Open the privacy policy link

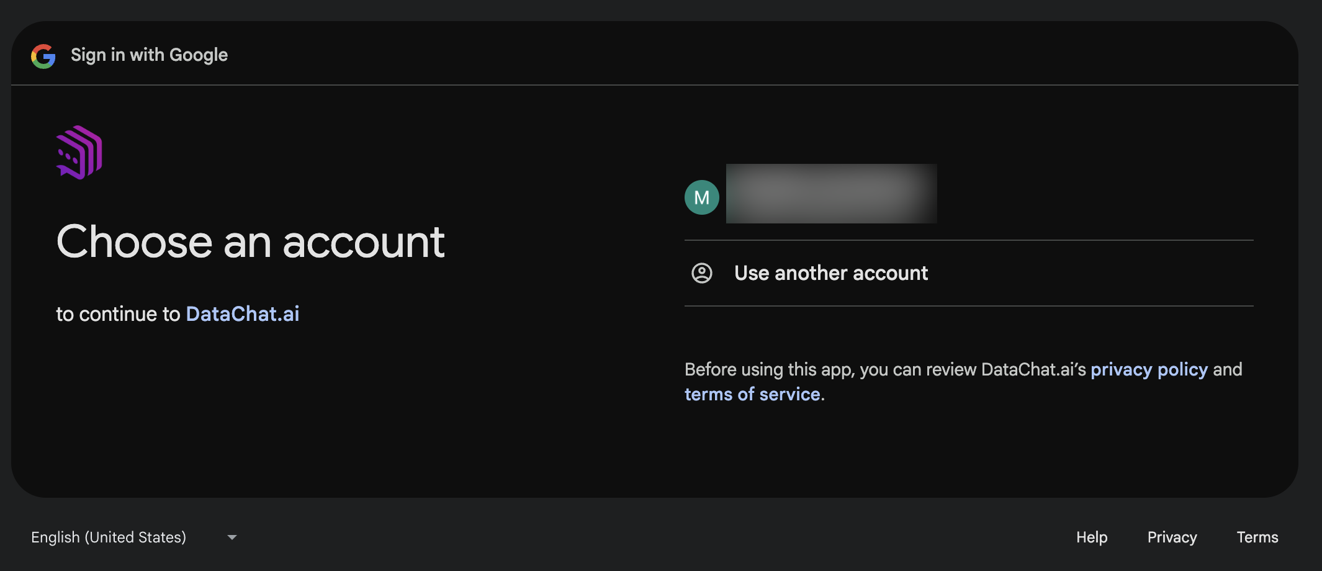[x=1149, y=370]
